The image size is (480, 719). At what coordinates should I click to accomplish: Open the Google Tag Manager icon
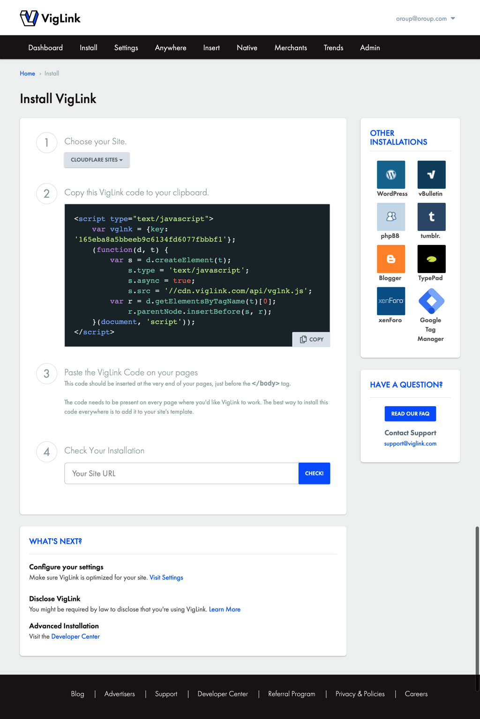(431, 301)
